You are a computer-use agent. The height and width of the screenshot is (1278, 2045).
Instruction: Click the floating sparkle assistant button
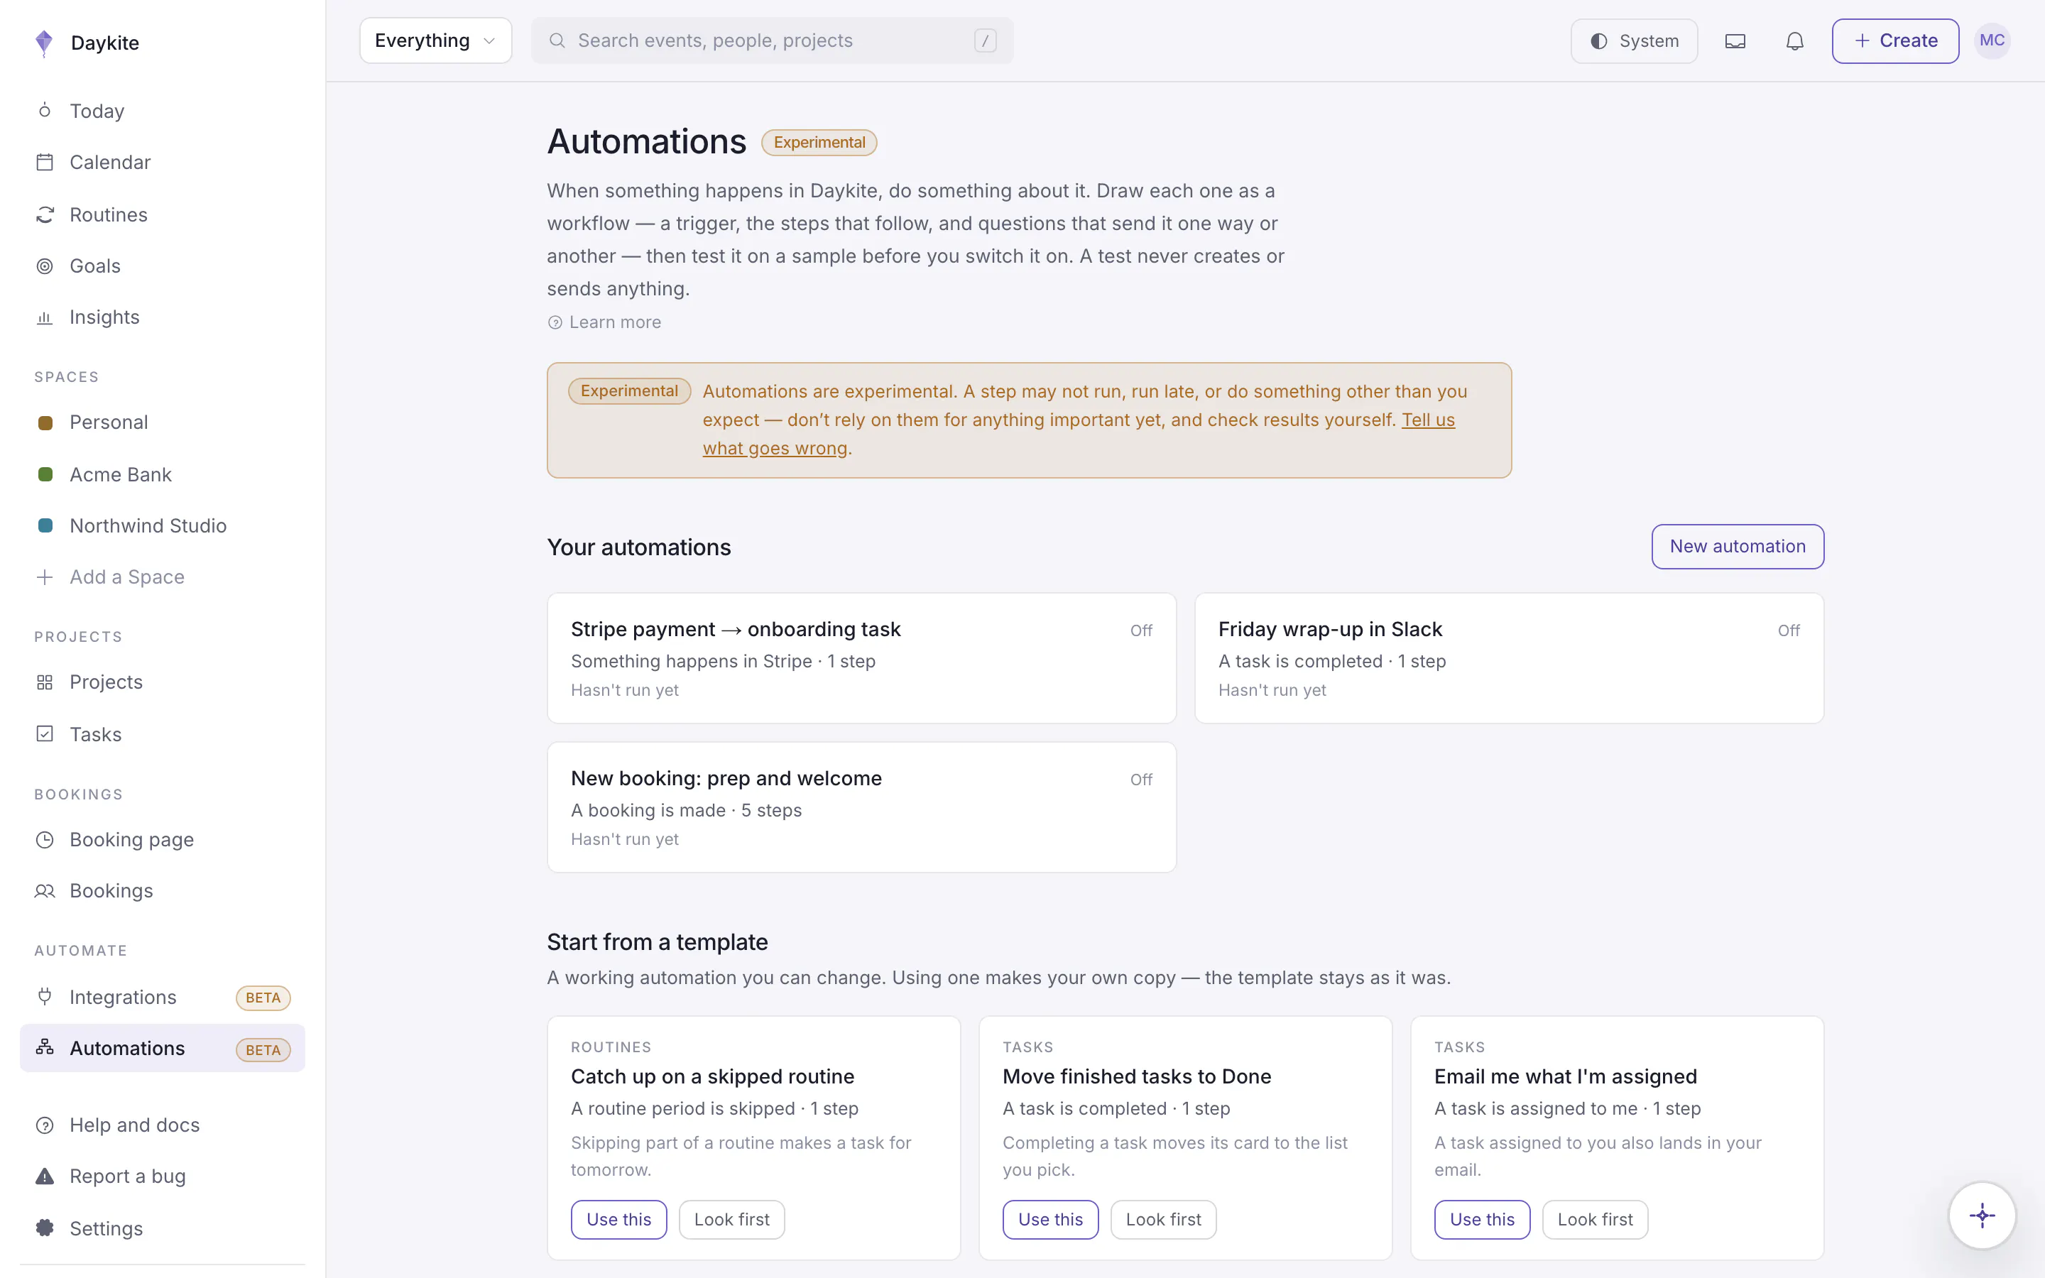(x=1982, y=1216)
